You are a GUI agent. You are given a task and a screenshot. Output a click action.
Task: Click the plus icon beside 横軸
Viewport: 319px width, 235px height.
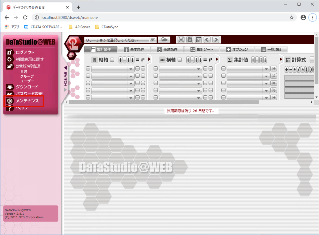click(x=188, y=60)
